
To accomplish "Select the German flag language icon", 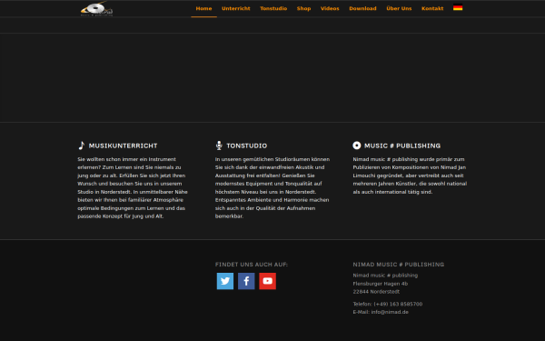I will pos(458,7).
